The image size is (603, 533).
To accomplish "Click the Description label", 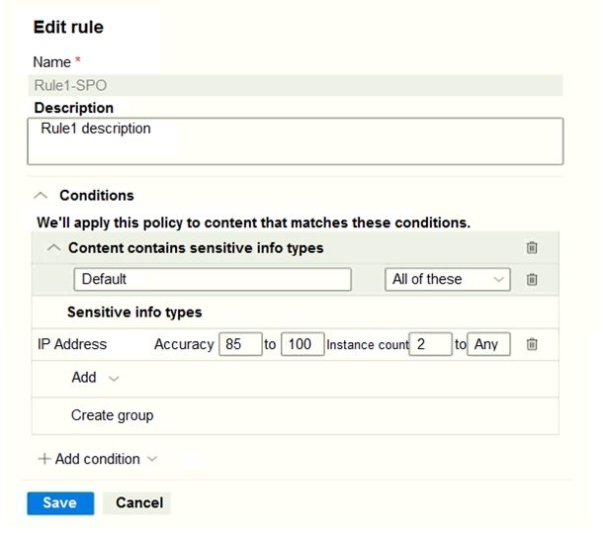I will 74,108.
